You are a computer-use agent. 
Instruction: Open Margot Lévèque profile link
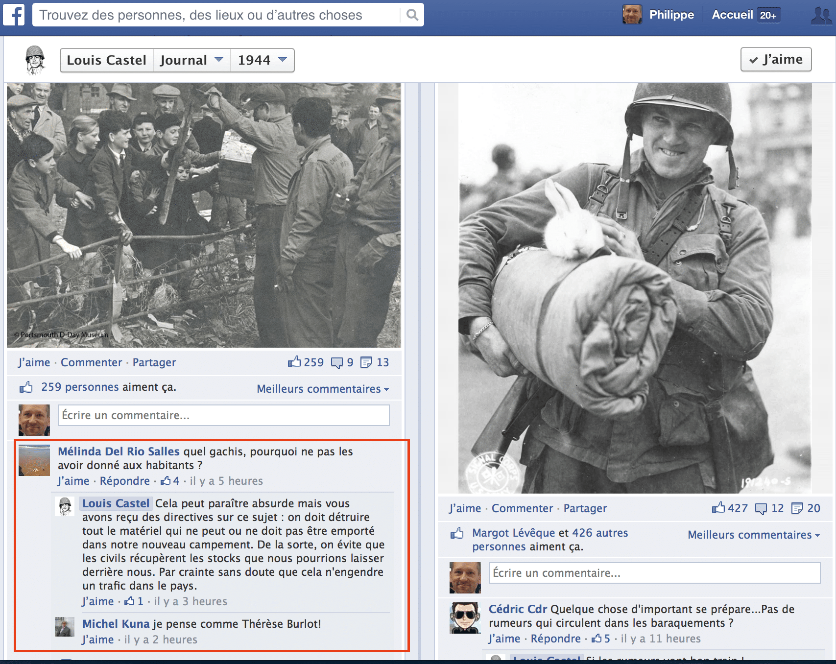514,533
